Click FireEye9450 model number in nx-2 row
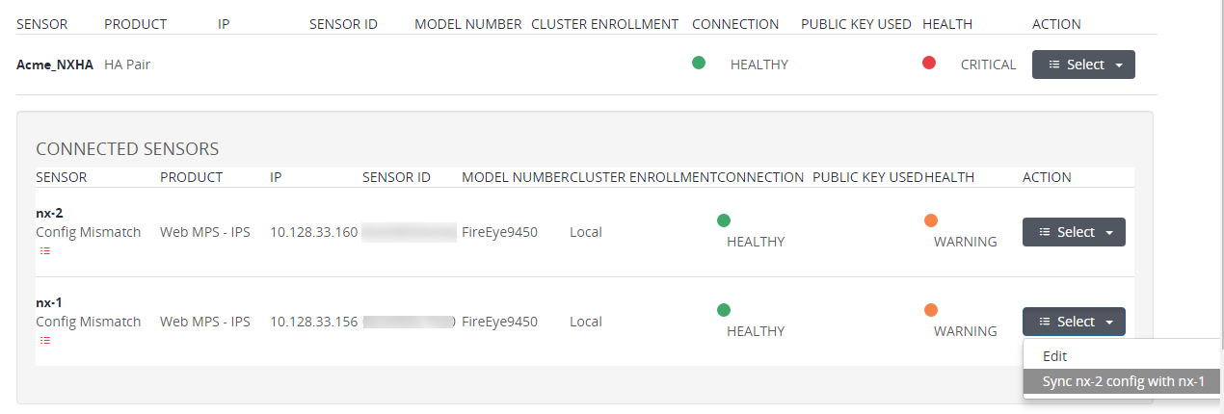Screen dimensions: 1224x414 coord(499,232)
